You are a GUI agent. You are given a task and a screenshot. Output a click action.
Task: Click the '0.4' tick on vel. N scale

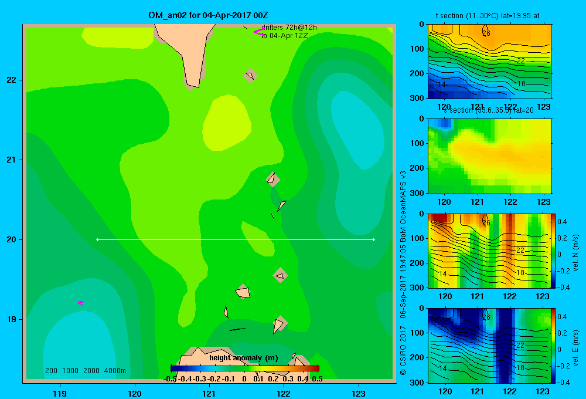(x=562, y=222)
